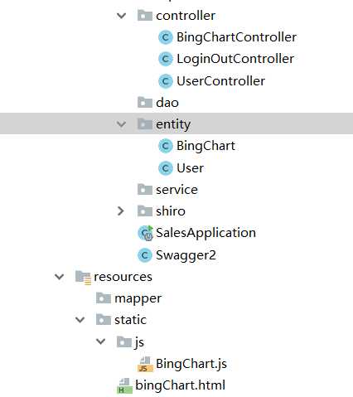
Task: Click the SalesApplication run class icon
Action: tap(145, 233)
